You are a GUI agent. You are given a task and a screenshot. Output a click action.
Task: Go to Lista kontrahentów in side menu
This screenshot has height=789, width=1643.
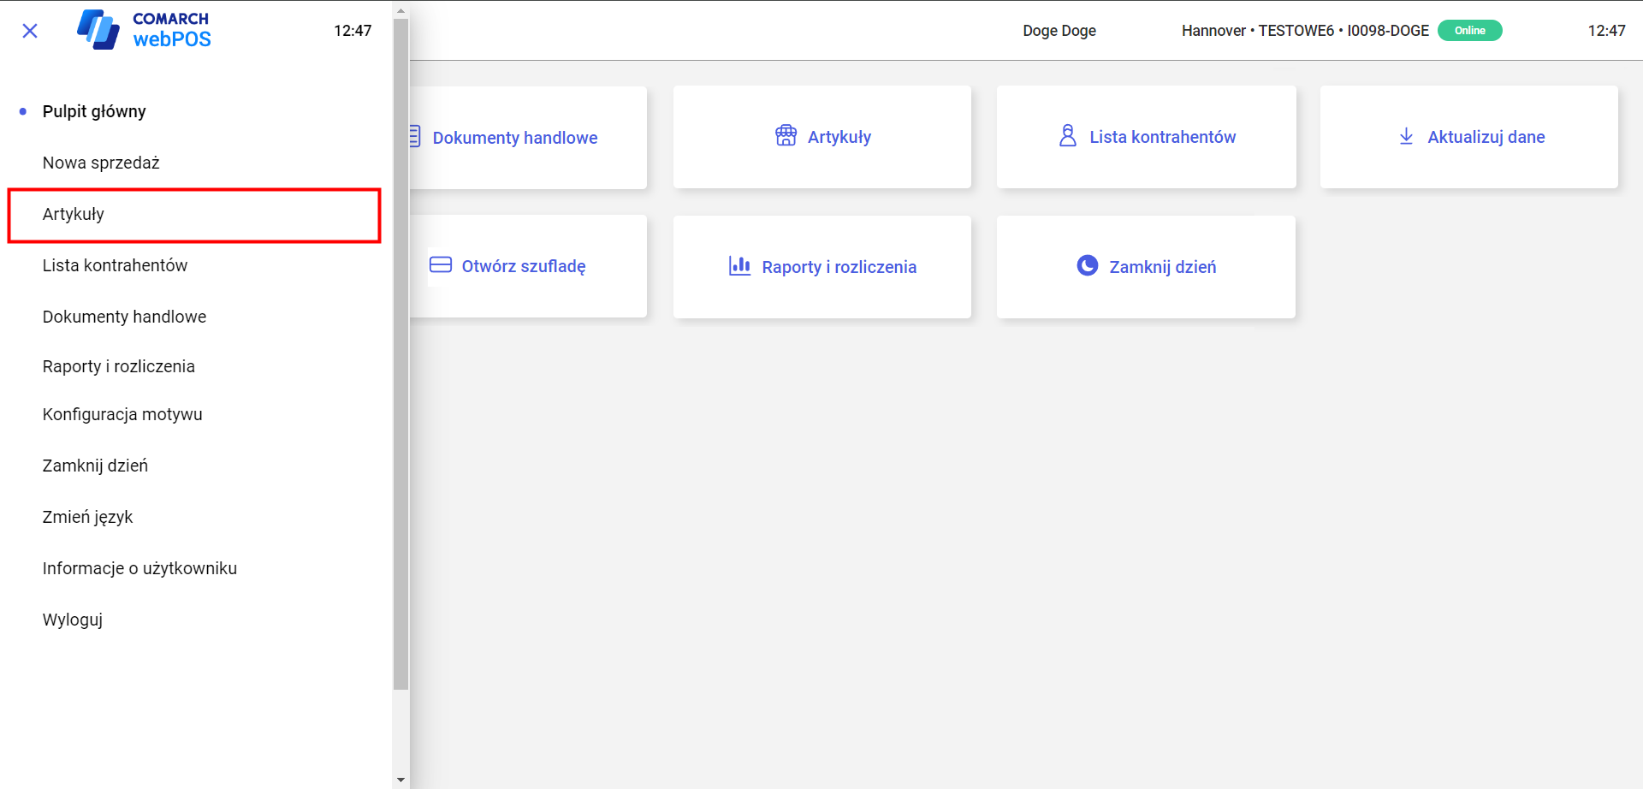click(115, 265)
